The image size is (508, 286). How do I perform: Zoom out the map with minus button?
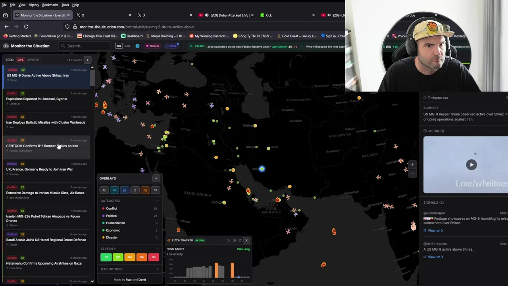[x=412, y=174]
